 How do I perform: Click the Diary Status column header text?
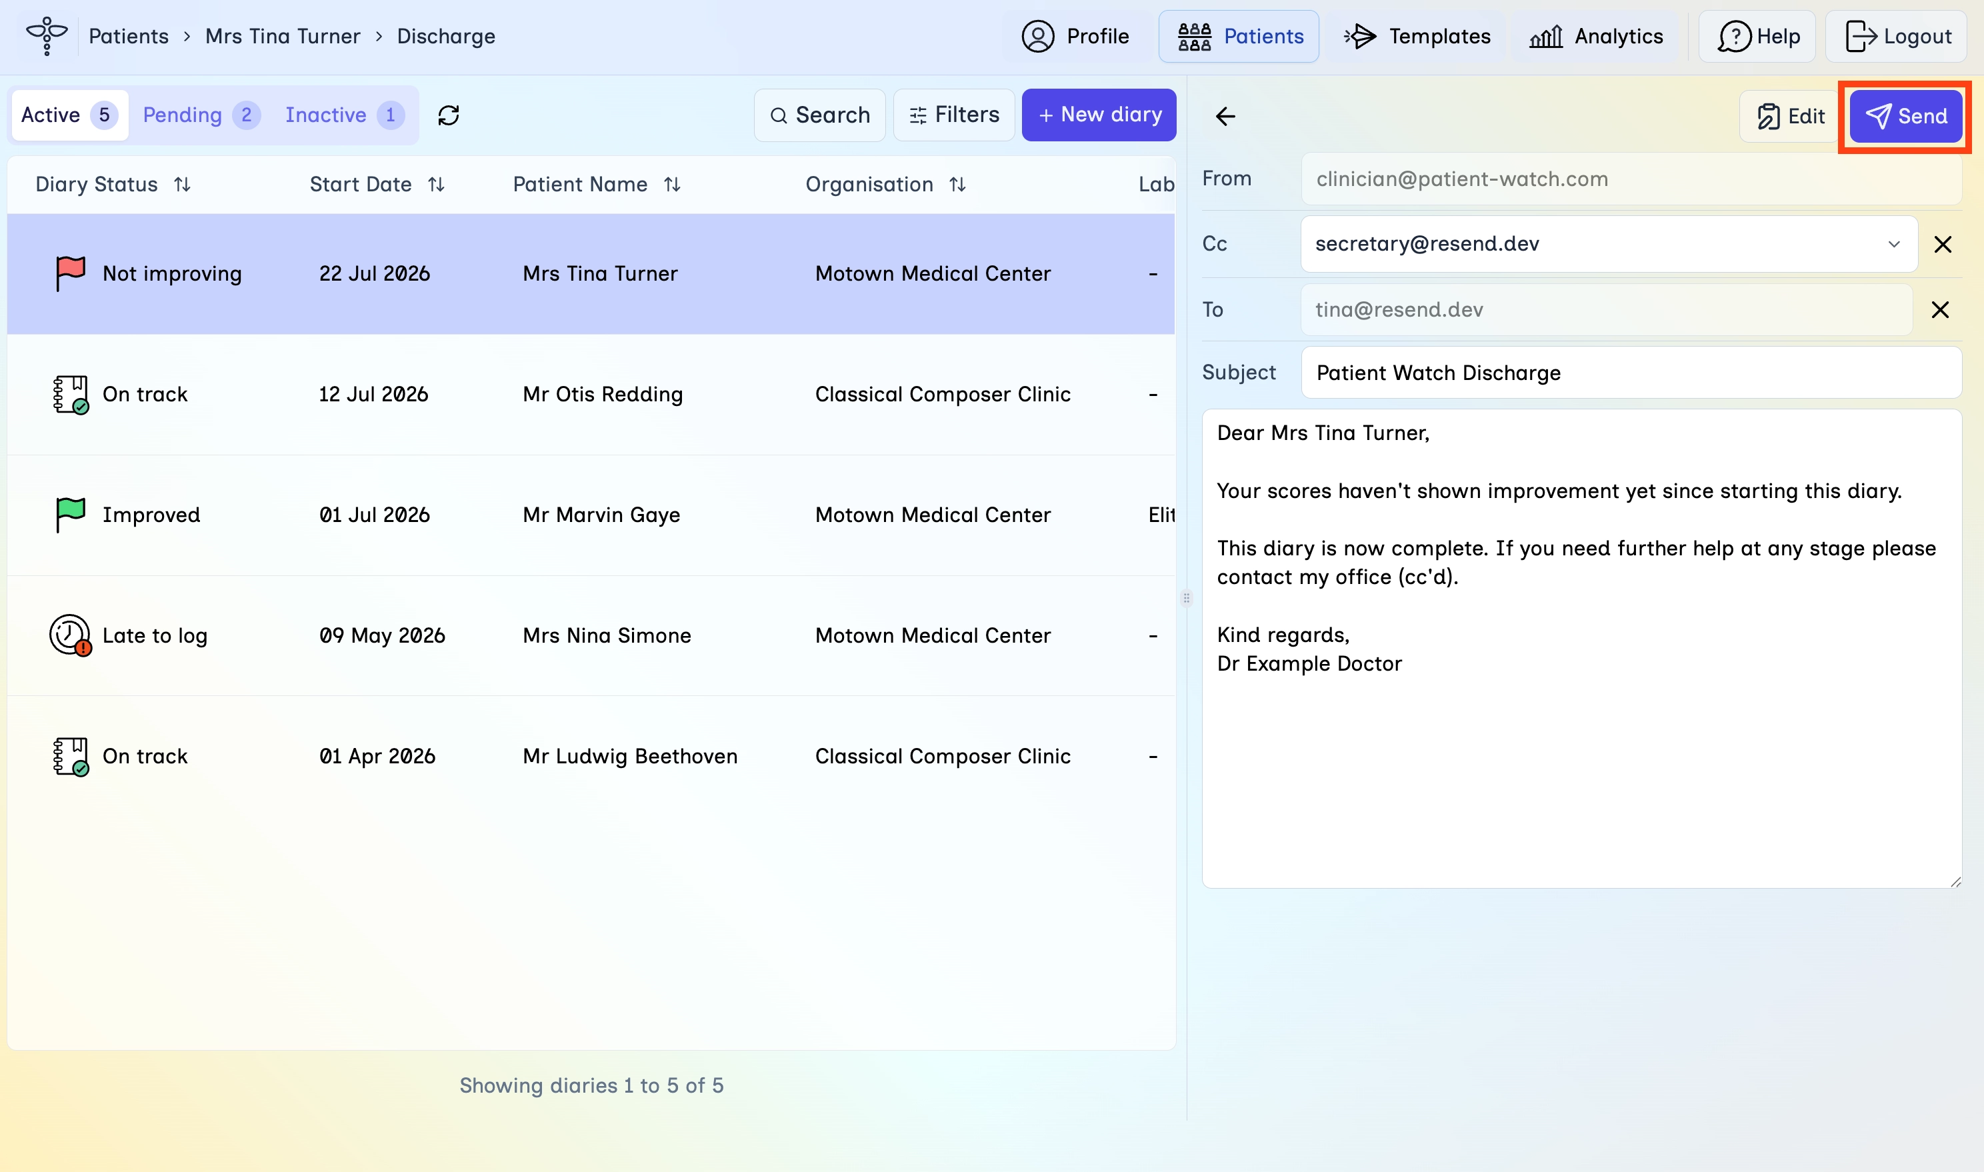pyautogui.click(x=96, y=185)
